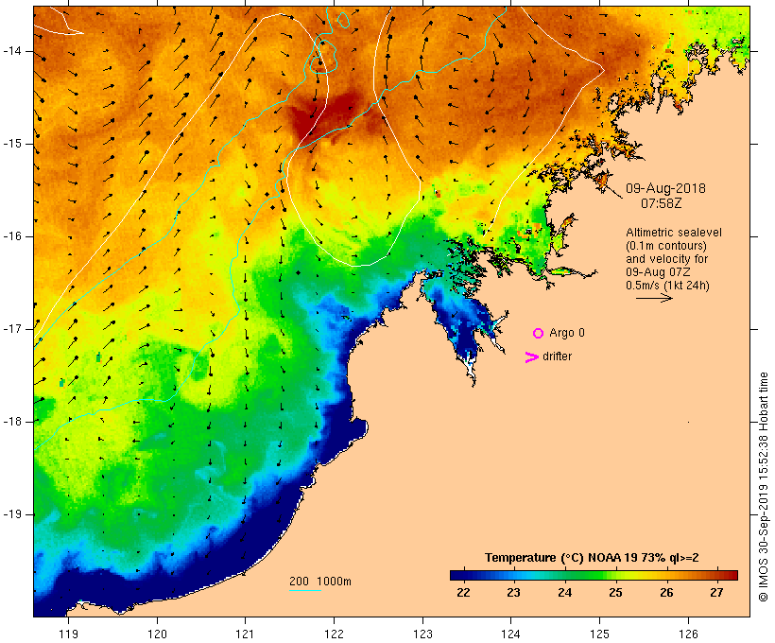Click the IMOS copyright timestamp vertical text
The height and width of the screenshot is (643, 775).
(763, 487)
